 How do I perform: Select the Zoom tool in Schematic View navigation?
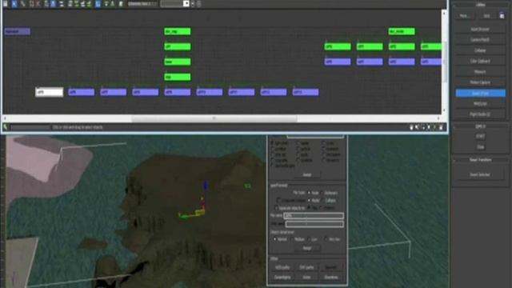(x=418, y=127)
